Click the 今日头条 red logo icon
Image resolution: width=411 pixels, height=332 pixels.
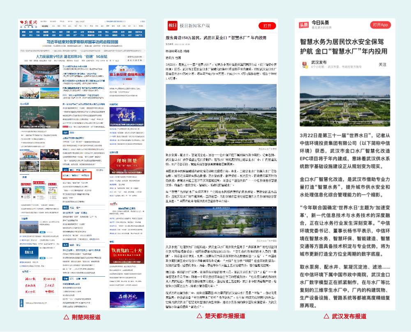click(x=303, y=25)
